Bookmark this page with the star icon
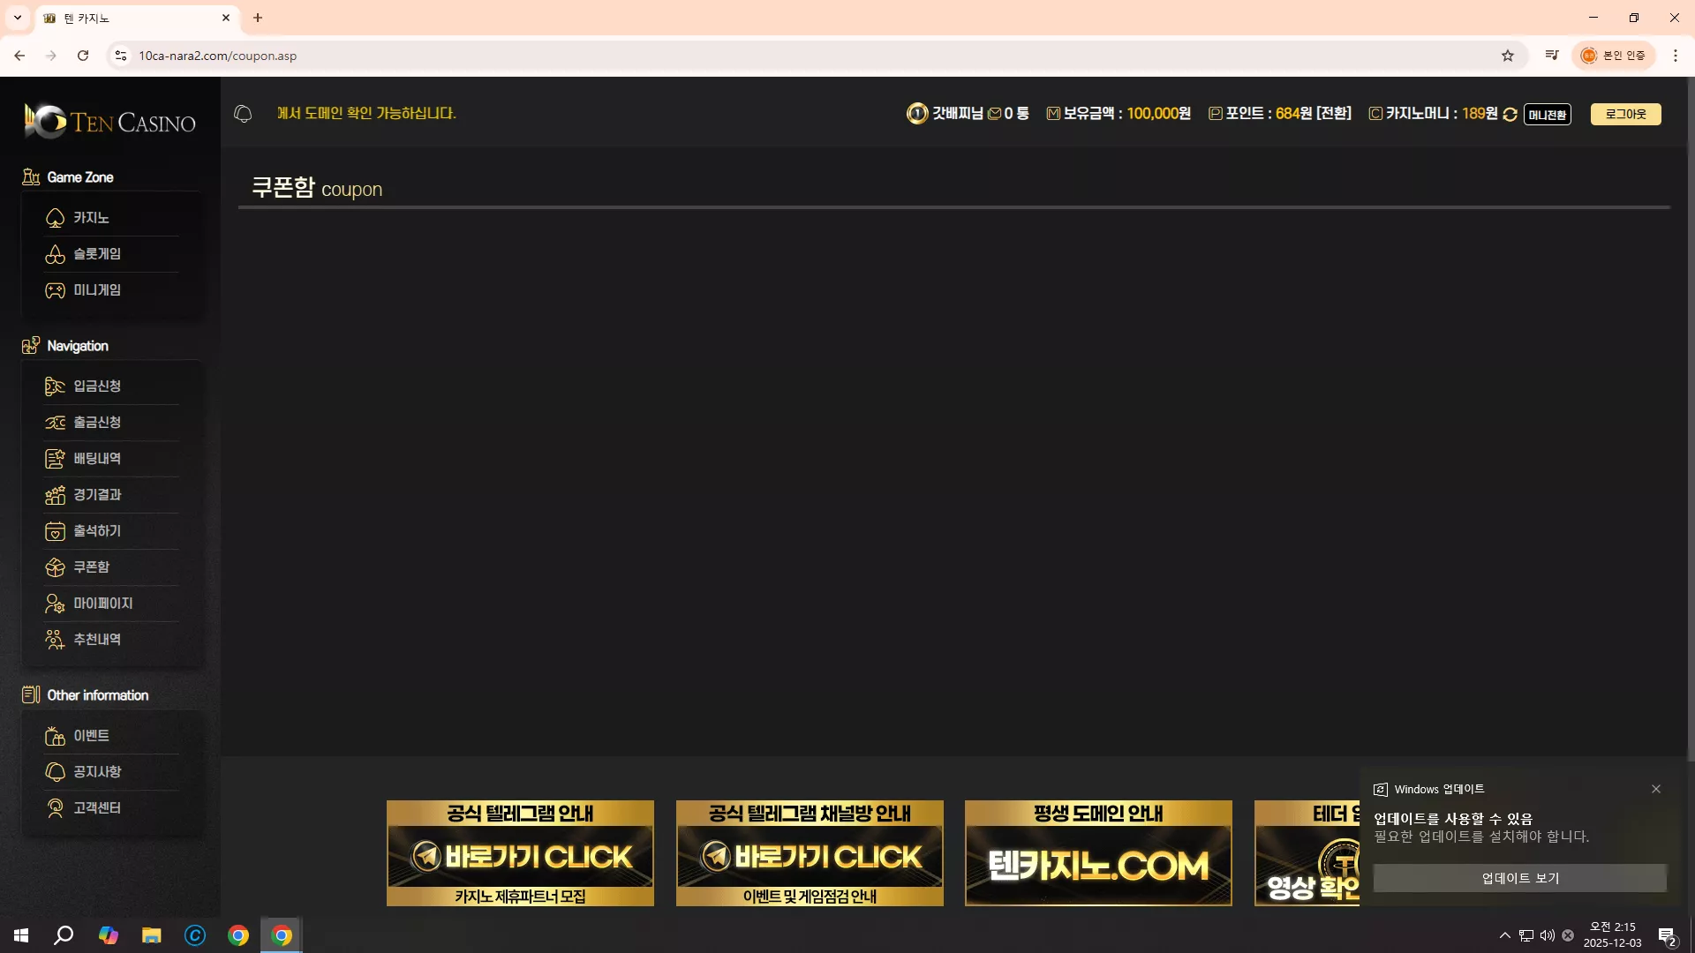 1508,56
